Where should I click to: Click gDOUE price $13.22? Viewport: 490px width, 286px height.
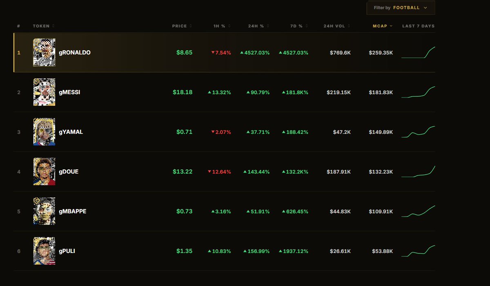(183, 171)
